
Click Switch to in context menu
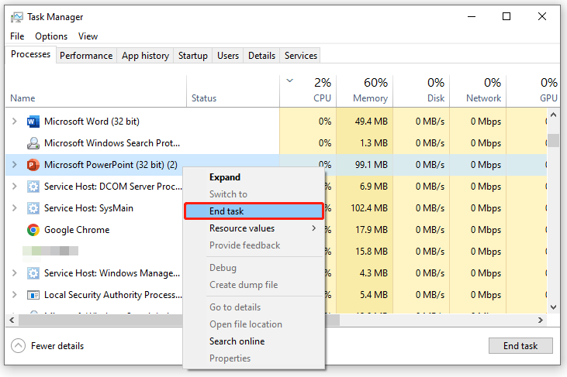click(254, 194)
